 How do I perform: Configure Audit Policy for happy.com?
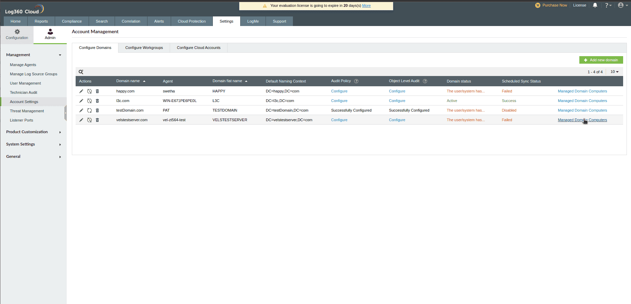tap(339, 91)
